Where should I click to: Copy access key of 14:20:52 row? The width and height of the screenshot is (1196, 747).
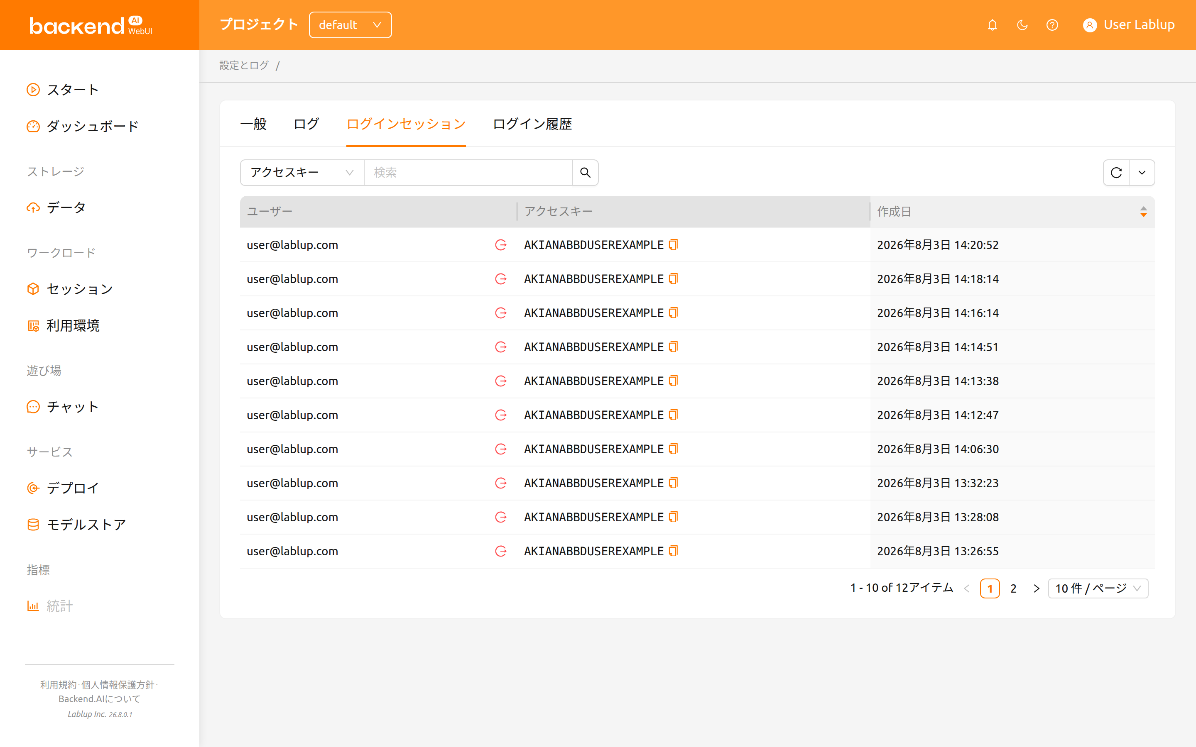tap(673, 244)
